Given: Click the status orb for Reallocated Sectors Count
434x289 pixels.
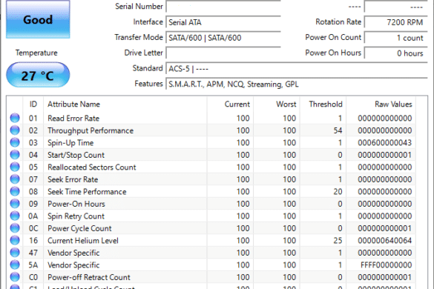Looking at the screenshot, I should point(15,167).
